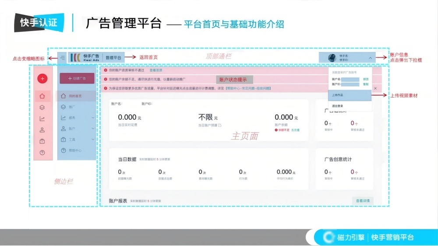Open 我的首页 in the blue sidebar

pos(76,96)
